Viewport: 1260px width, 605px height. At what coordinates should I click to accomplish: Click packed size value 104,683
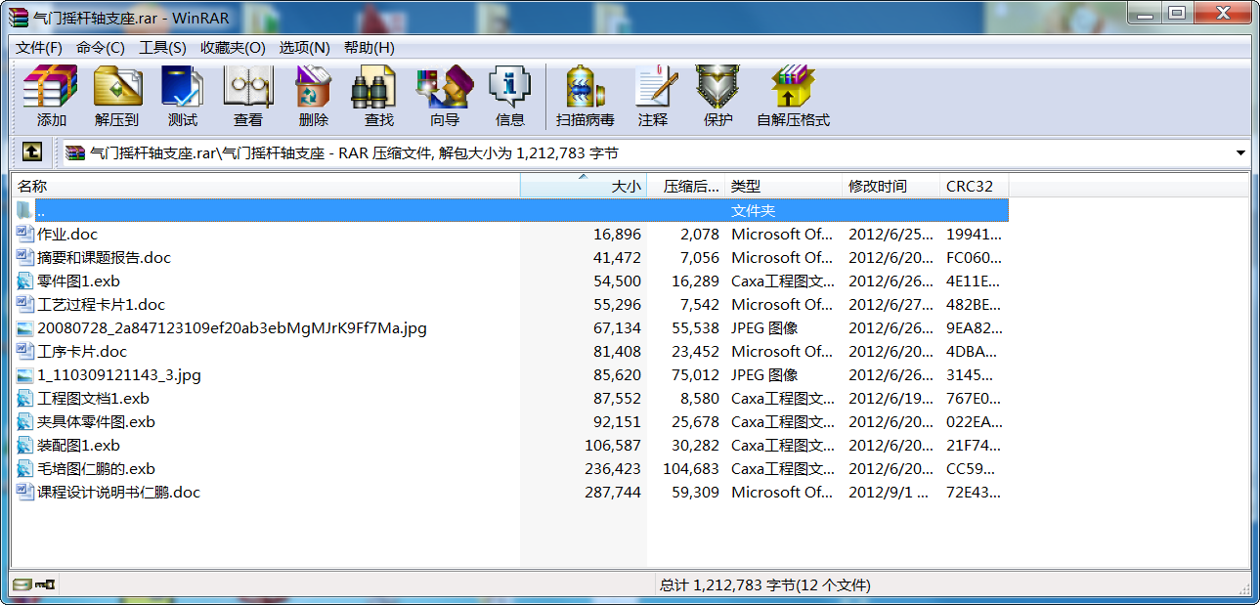pyautogui.click(x=690, y=468)
